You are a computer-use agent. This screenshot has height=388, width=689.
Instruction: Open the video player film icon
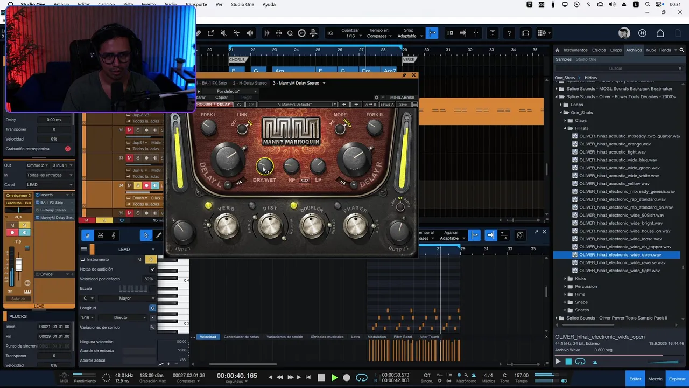tap(526, 33)
